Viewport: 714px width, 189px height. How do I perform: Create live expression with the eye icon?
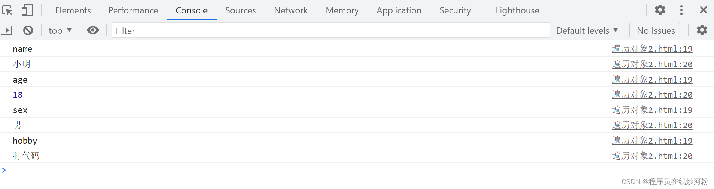pos(93,30)
